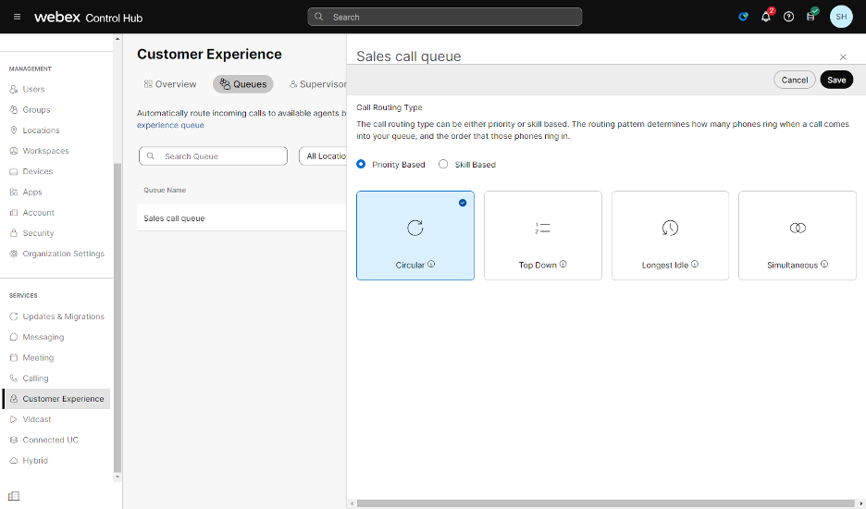The width and height of the screenshot is (866, 509).
Task: Select Customer Experience in sidebar
Action: coord(57,399)
